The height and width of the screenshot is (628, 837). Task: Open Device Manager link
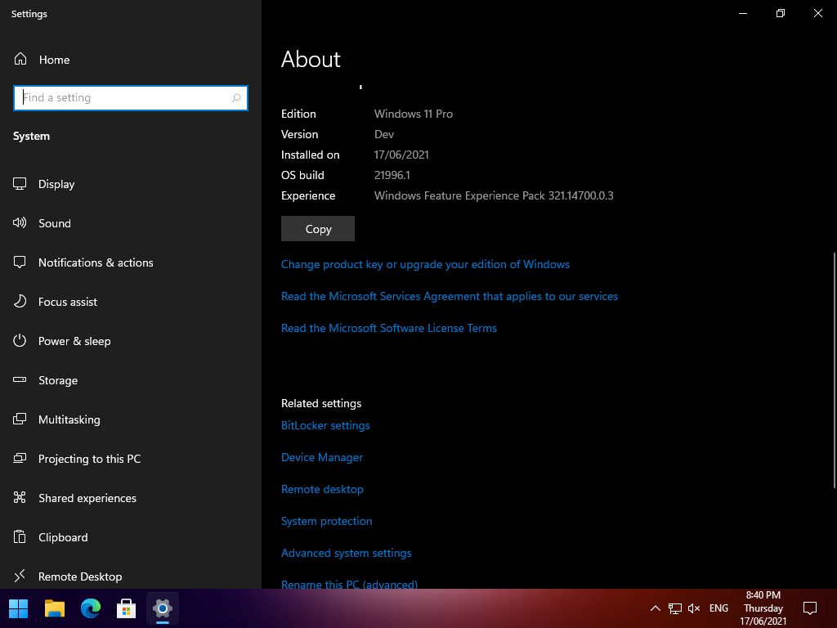[322, 458]
